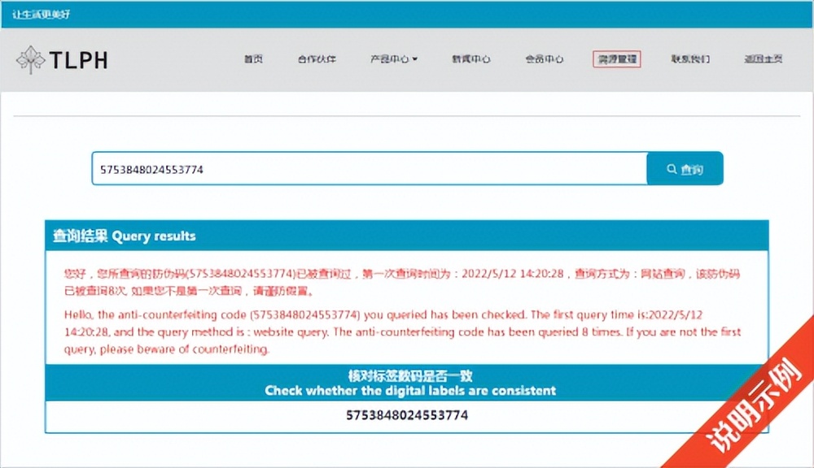
Task: Expand the arrow next to 产品中心
Action: pos(415,59)
